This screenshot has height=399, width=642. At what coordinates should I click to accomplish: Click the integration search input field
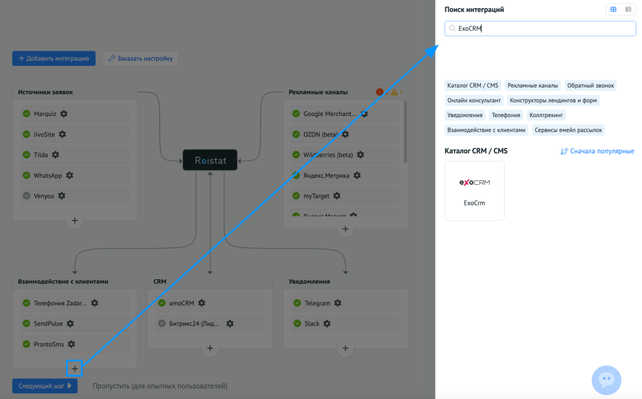tap(539, 28)
